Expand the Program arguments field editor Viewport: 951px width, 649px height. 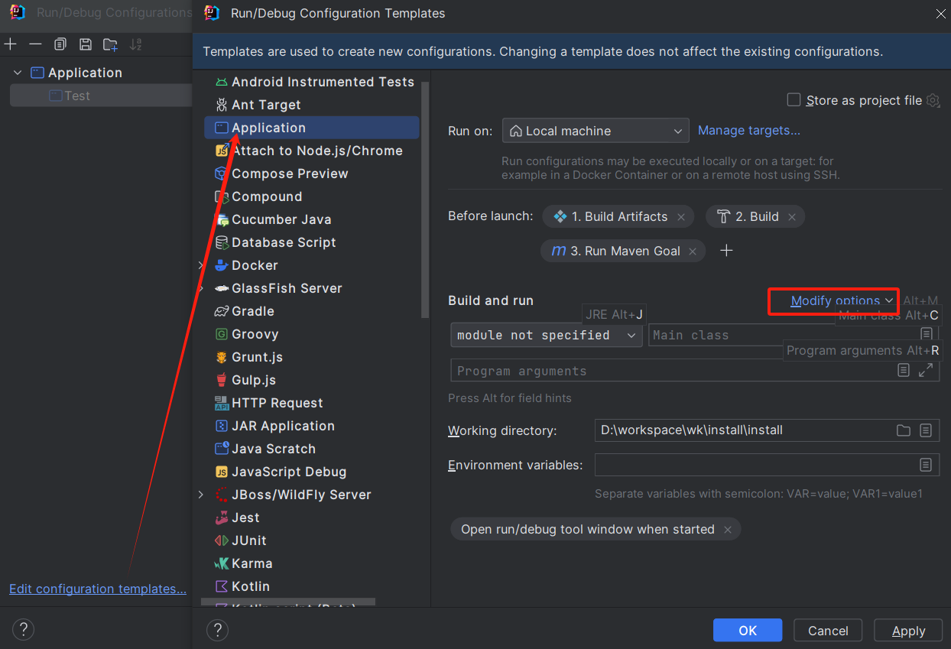pyautogui.click(x=926, y=370)
